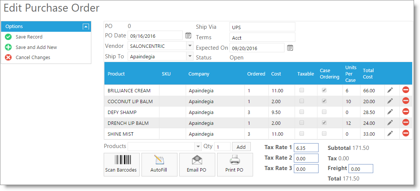Edit the DRENCH LIP BALM row with the pencil icon

pos(390,123)
